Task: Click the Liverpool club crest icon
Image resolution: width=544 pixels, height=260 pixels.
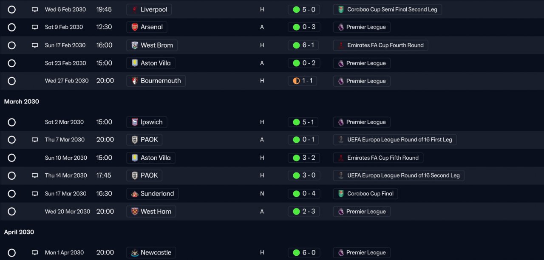Action: (135, 9)
